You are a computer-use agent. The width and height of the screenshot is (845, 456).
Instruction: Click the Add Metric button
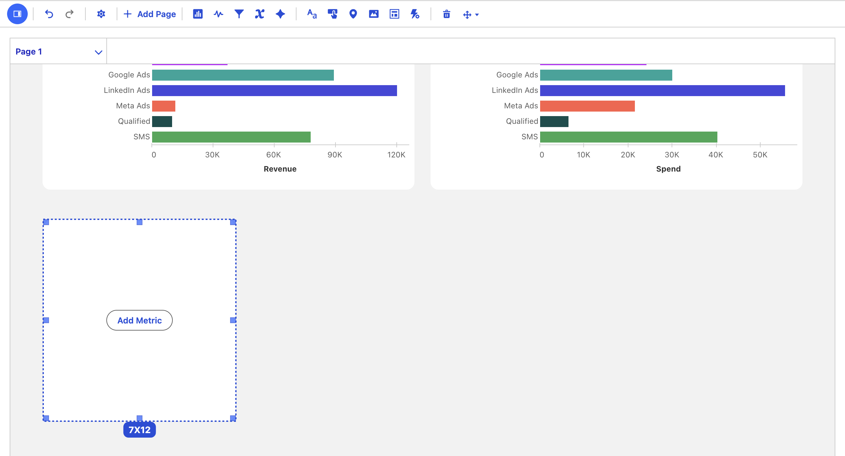140,320
